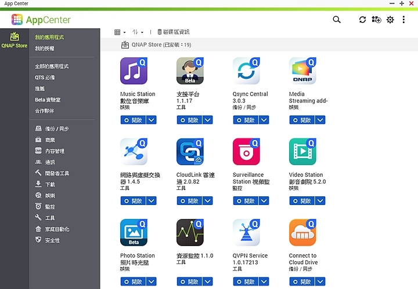
Task: Click the 網路與虛擬交換器 app icon
Action: click(x=134, y=152)
